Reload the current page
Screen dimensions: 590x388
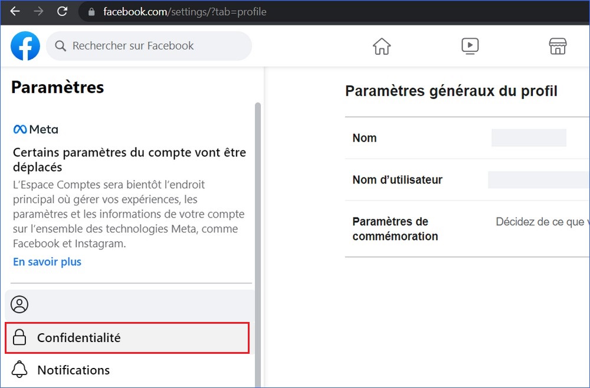coord(62,12)
